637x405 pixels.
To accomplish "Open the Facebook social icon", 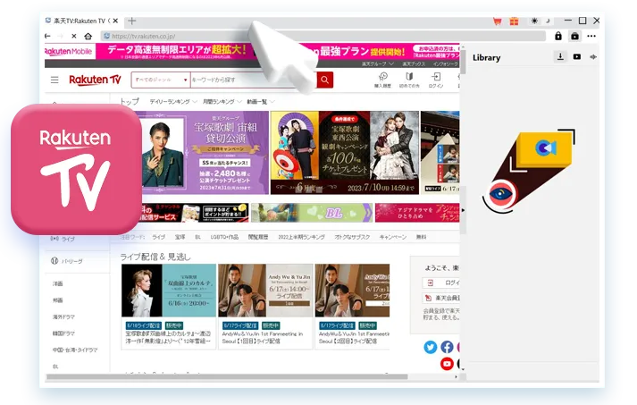I will coord(447,347).
